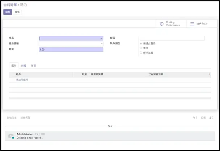Click the 已在製程消耗 column header
The image size is (220, 151).
pos(156,74)
